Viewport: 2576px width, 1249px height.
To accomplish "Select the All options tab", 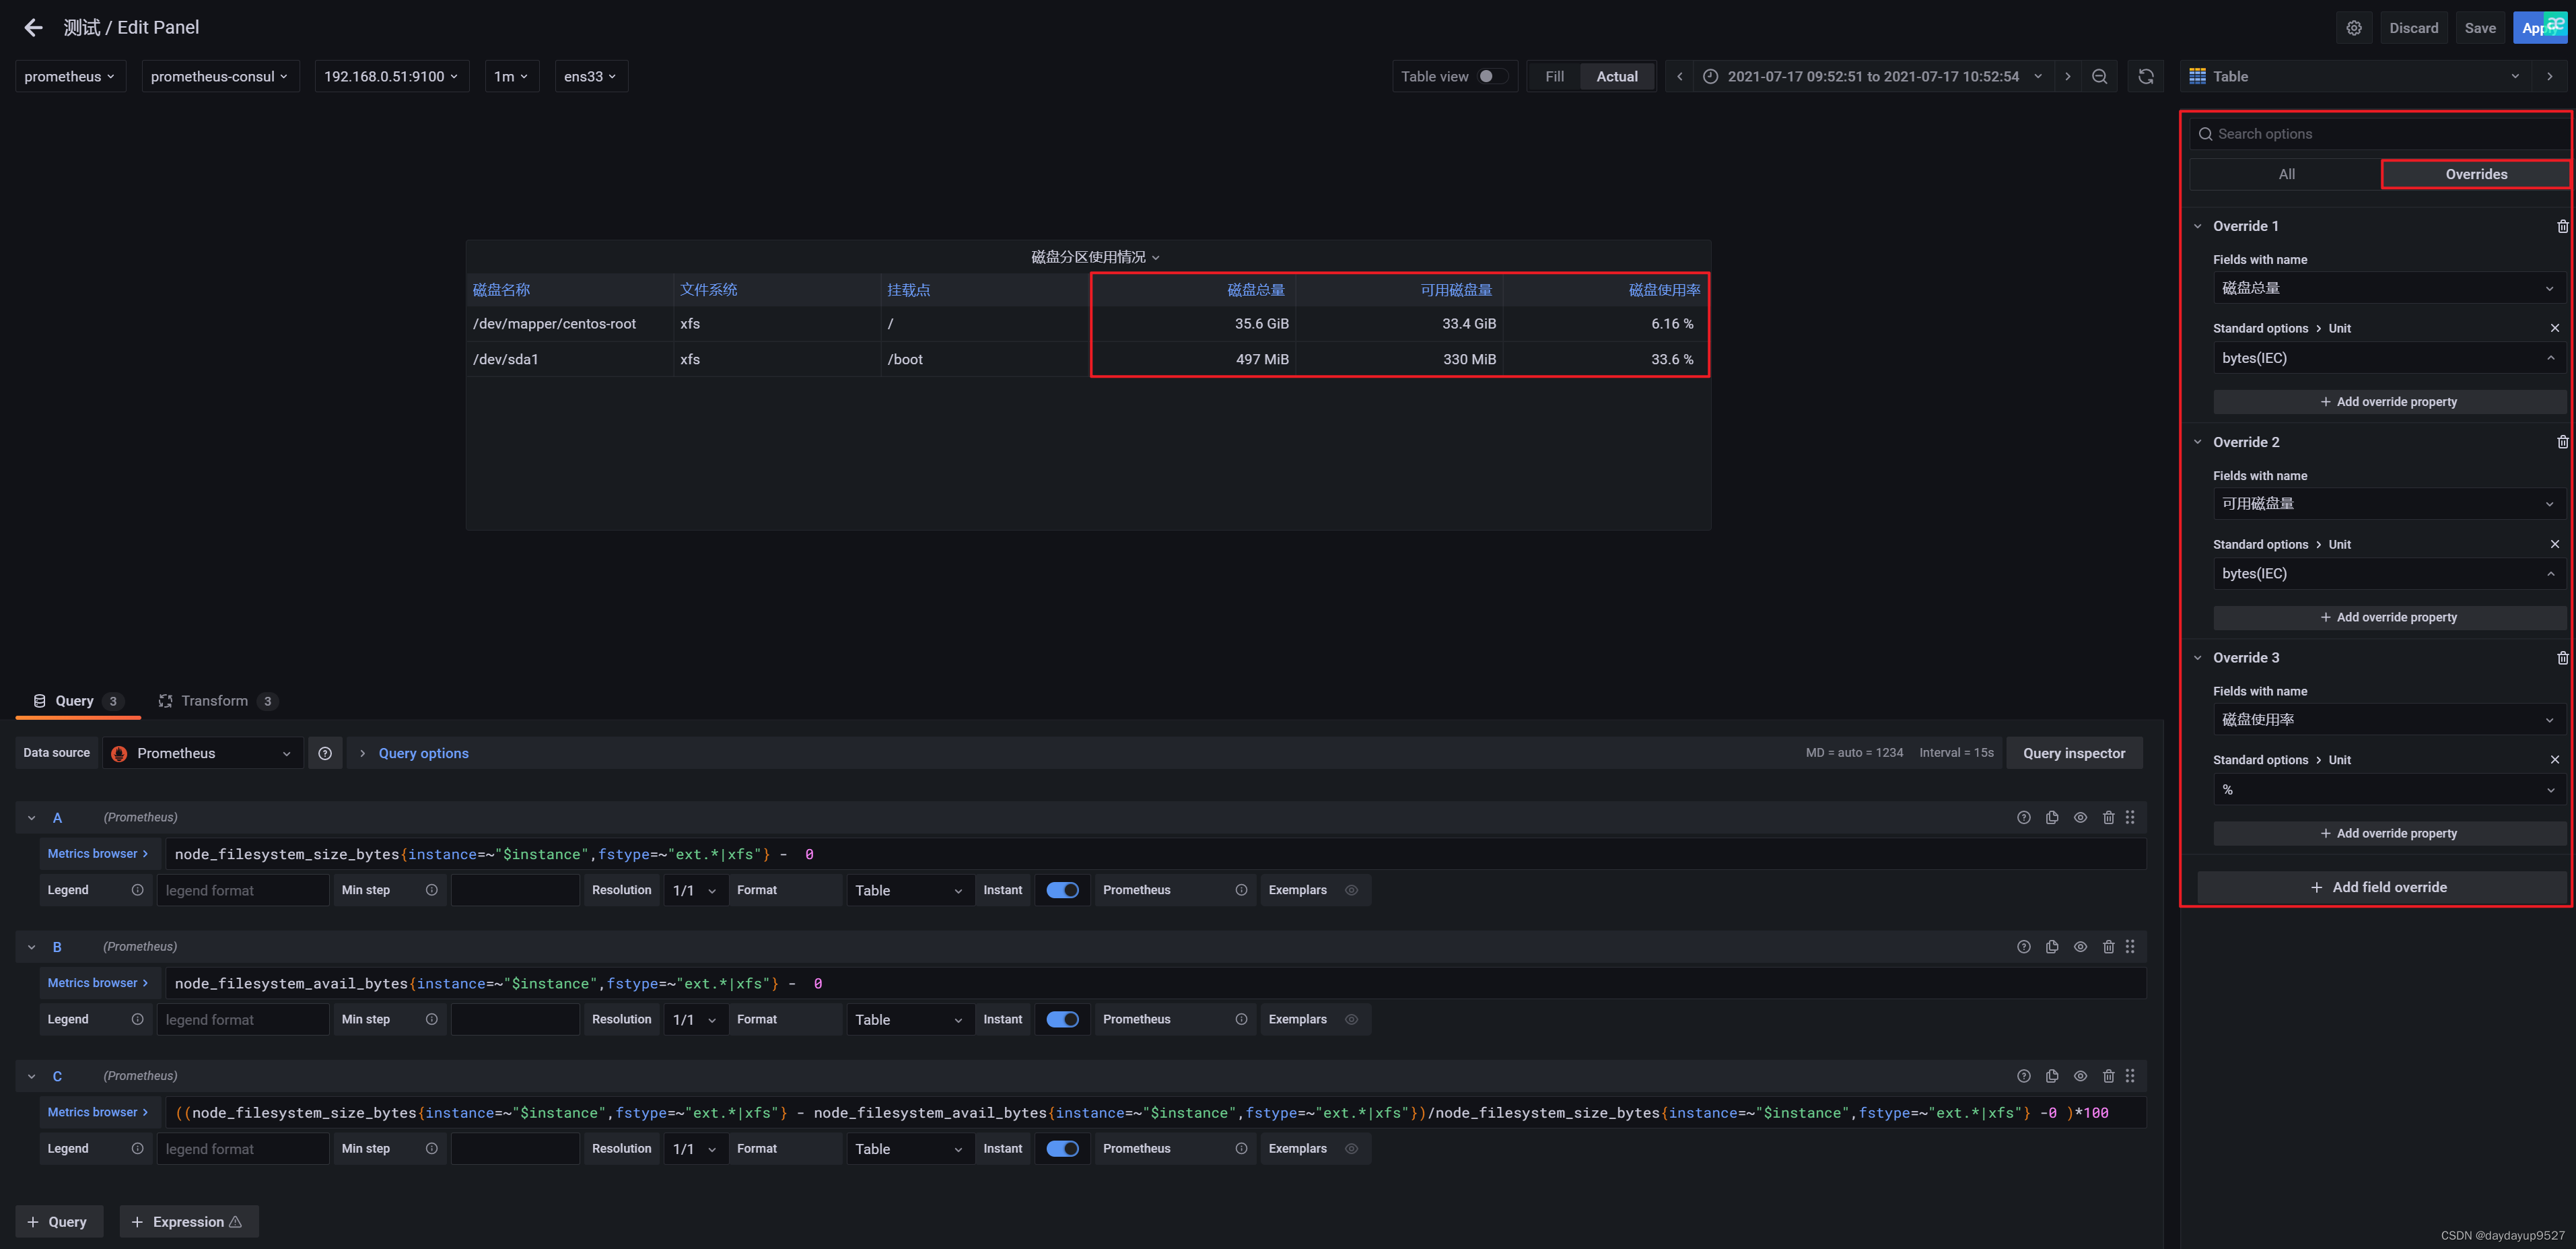I will (2286, 174).
